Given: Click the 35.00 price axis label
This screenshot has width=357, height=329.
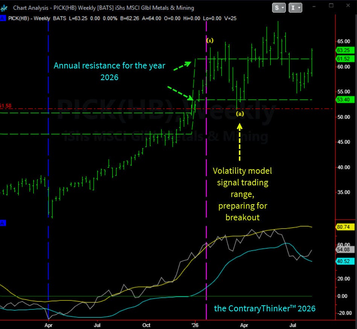Looking at the screenshot, I should click(343, 192).
